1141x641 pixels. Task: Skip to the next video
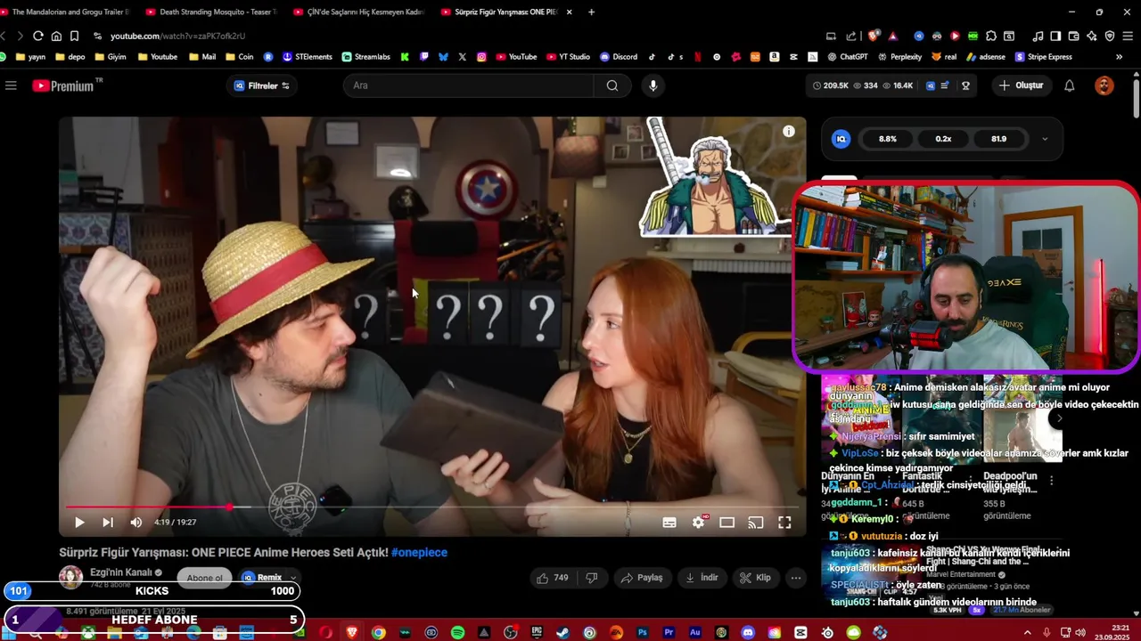coord(107,523)
